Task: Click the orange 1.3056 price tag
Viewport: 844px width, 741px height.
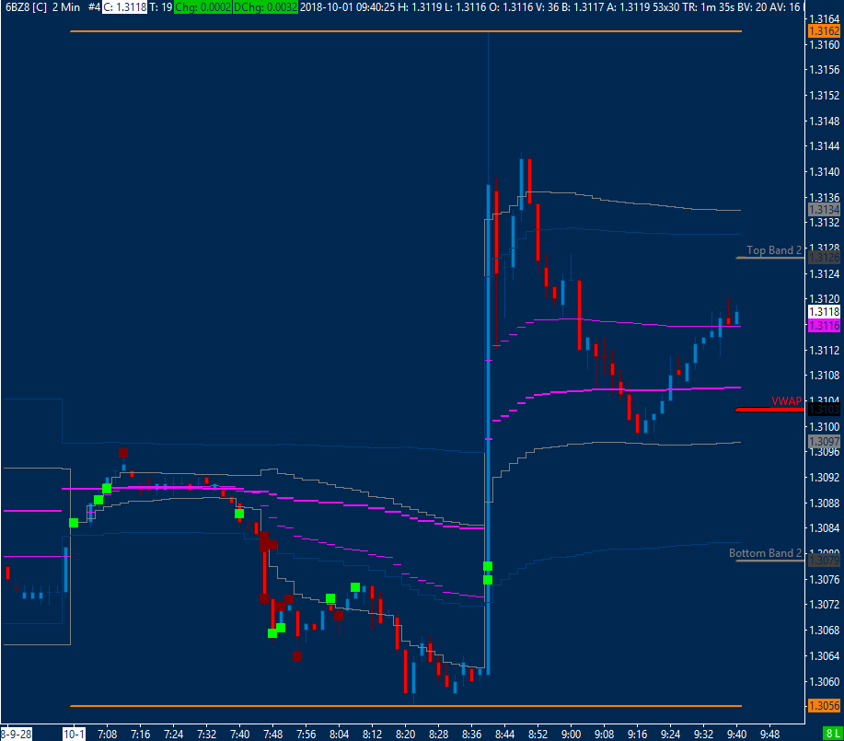Action: click(824, 705)
